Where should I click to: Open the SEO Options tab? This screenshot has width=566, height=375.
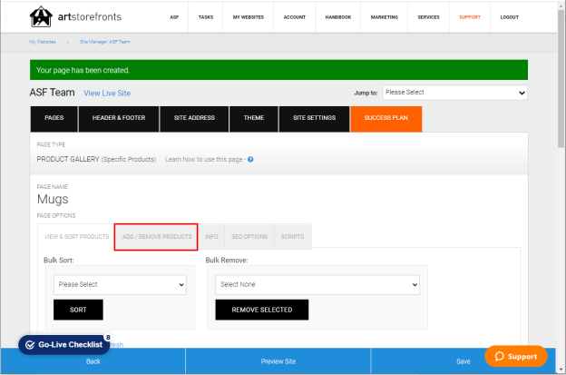pos(249,237)
